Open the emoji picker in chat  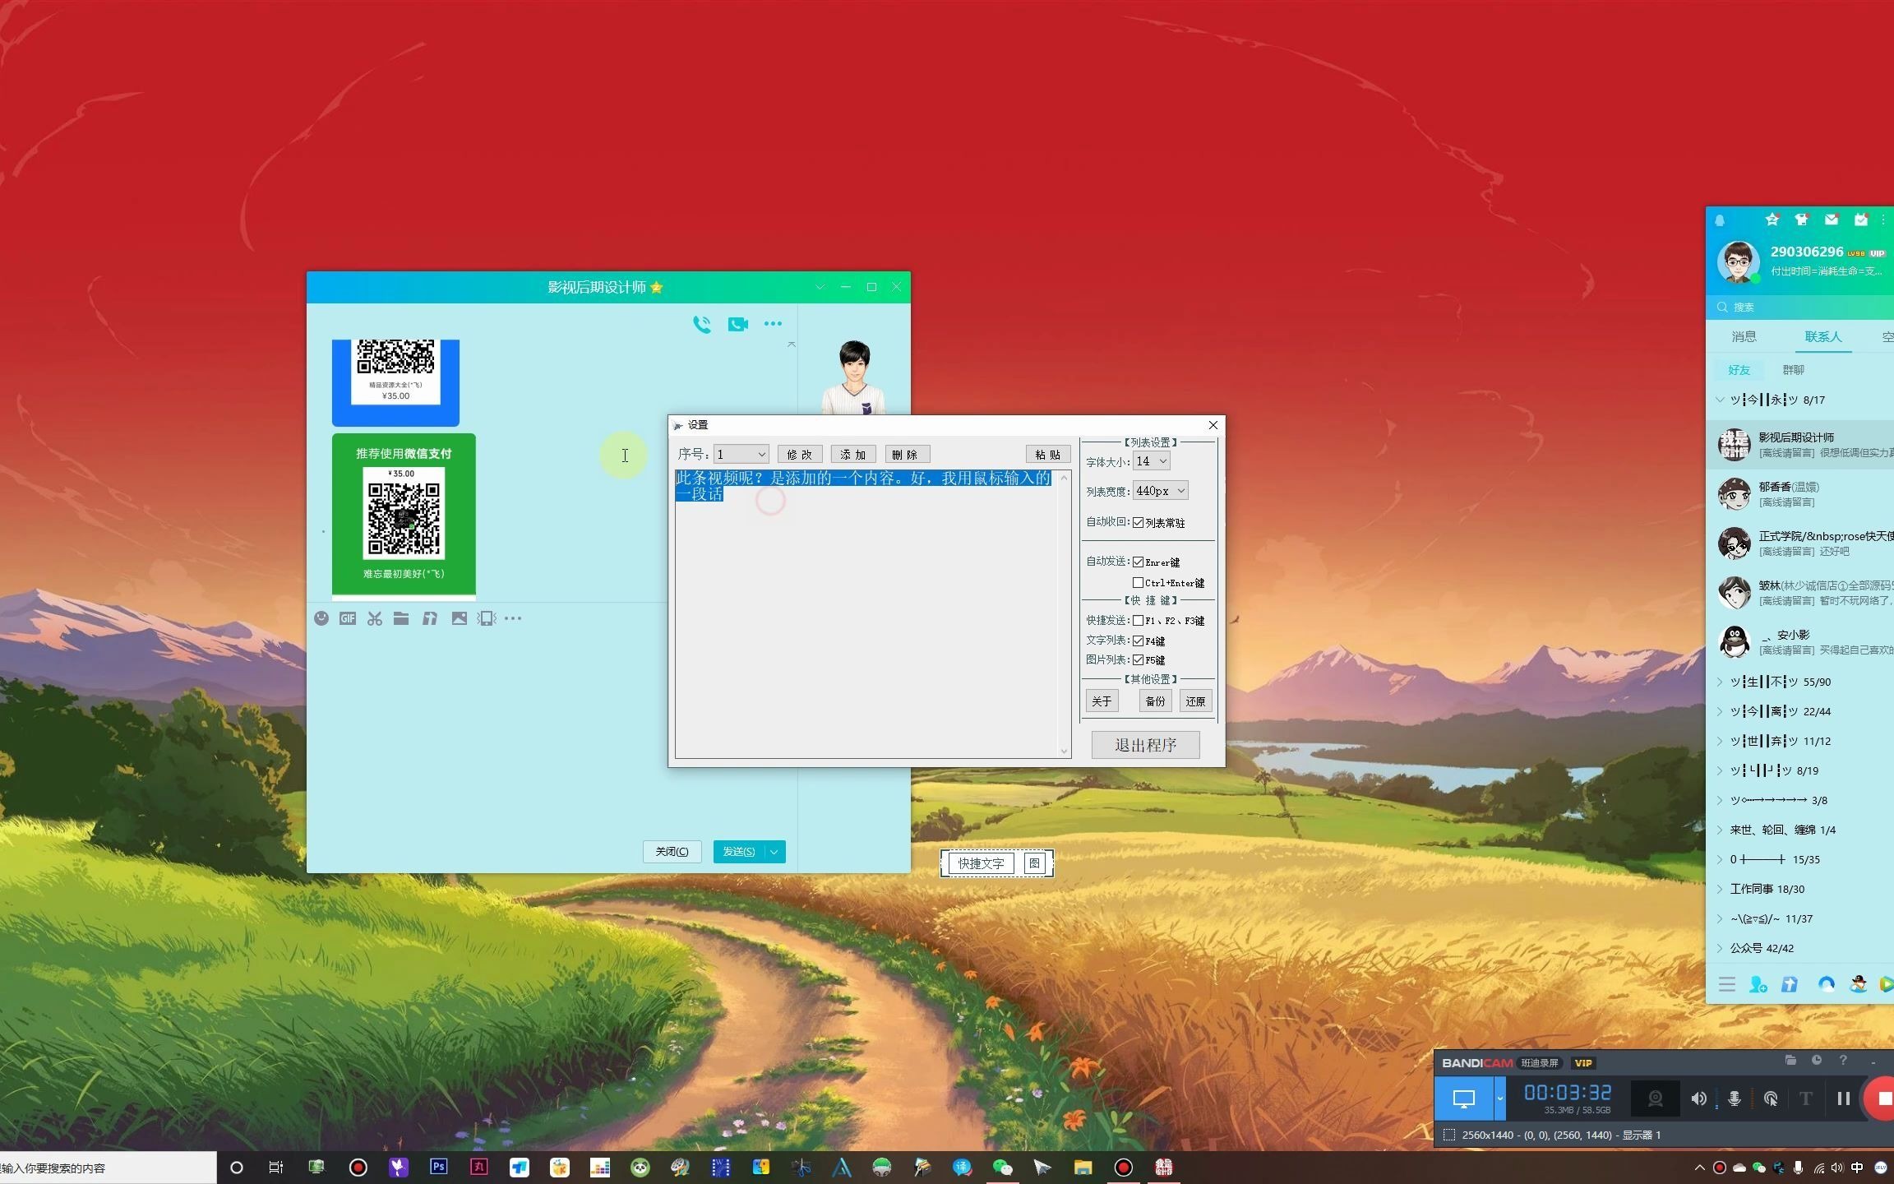(x=321, y=618)
